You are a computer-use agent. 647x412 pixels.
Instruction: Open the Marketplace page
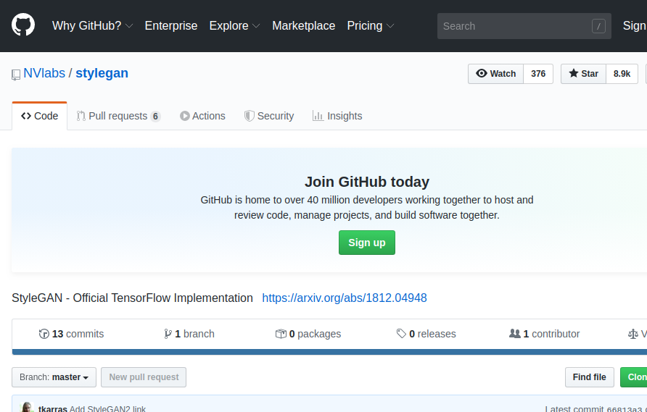point(304,25)
